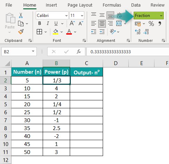The width and height of the screenshot is (169, 164).
Task: Increase font size with larger A
Action: [x=72, y=23]
